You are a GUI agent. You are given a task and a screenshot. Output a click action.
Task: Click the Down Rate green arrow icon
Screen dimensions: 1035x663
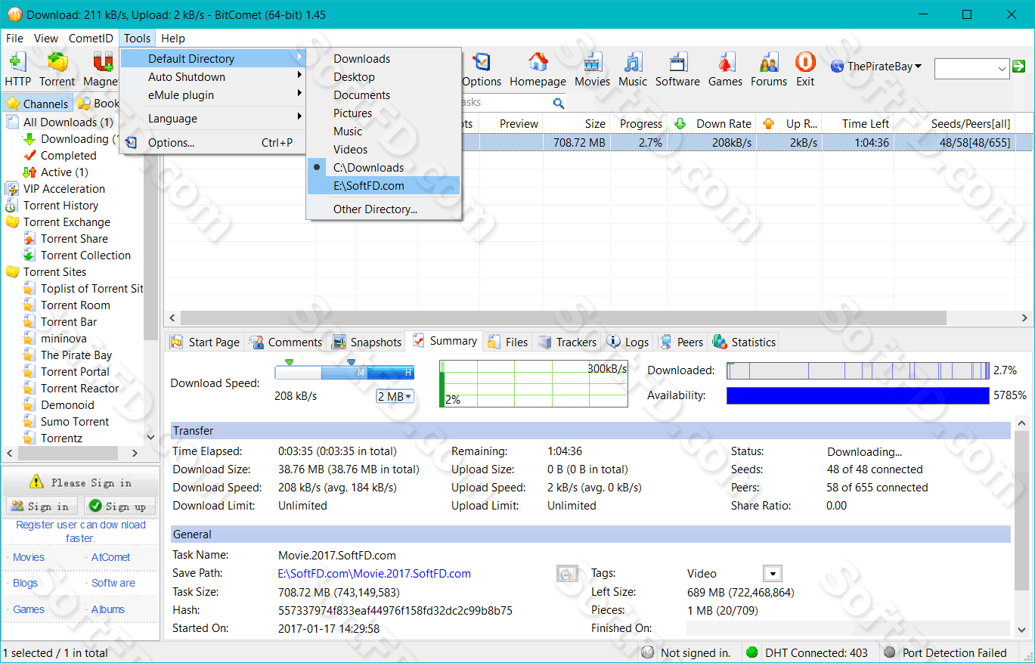680,123
